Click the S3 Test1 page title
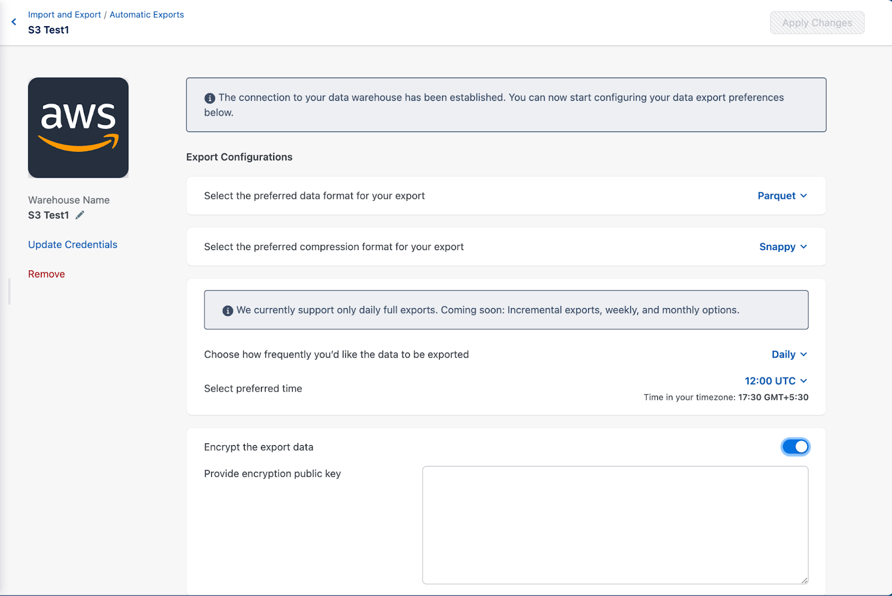The width and height of the screenshot is (892, 596). [x=49, y=30]
